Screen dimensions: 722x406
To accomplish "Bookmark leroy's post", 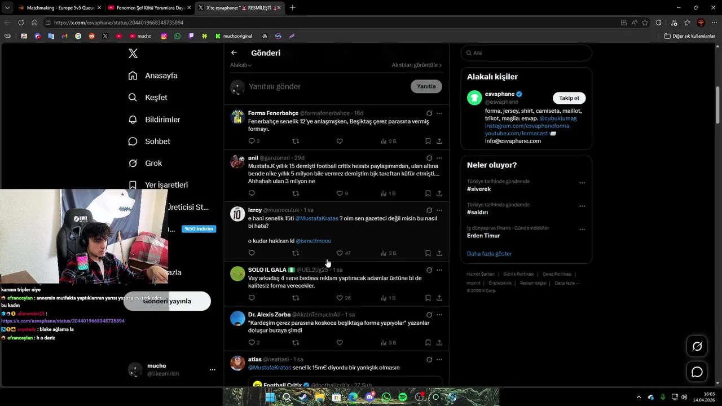I will [428, 254].
